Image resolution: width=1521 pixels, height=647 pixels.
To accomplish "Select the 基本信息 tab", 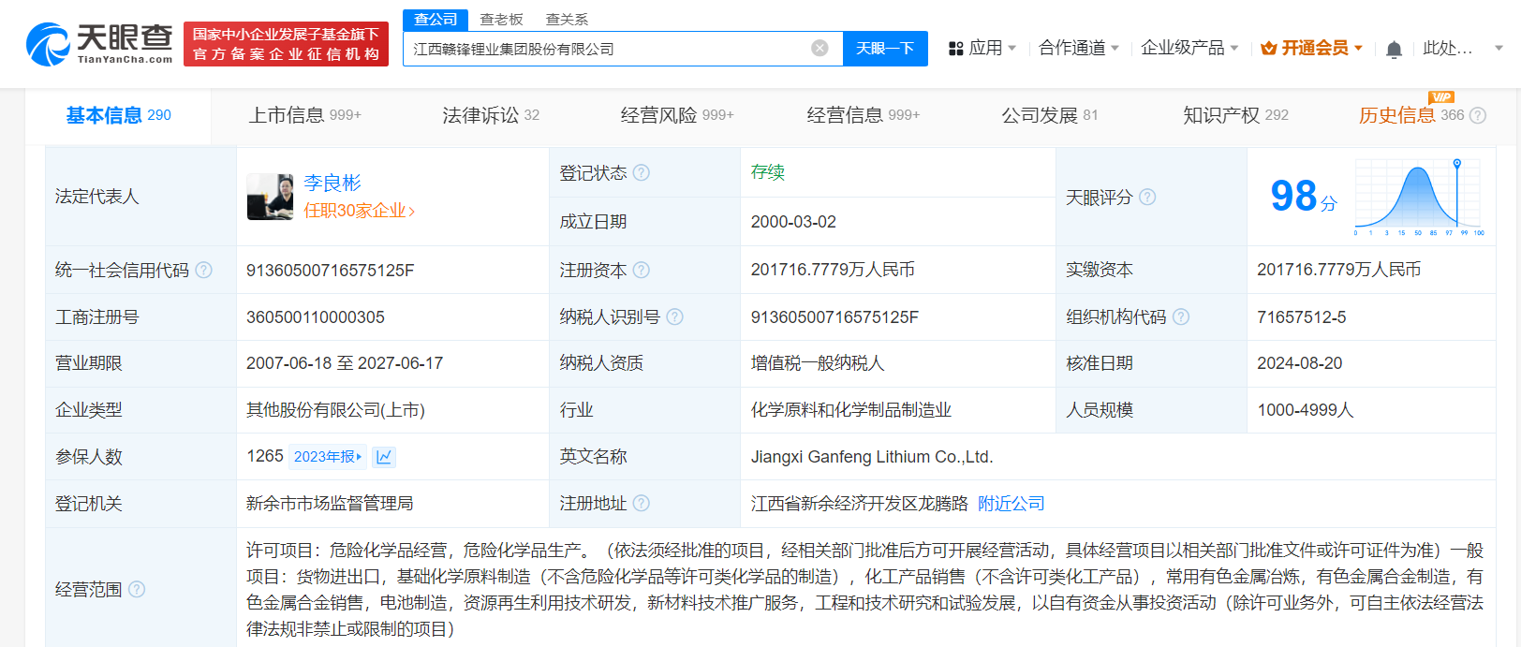I will (x=118, y=115).
